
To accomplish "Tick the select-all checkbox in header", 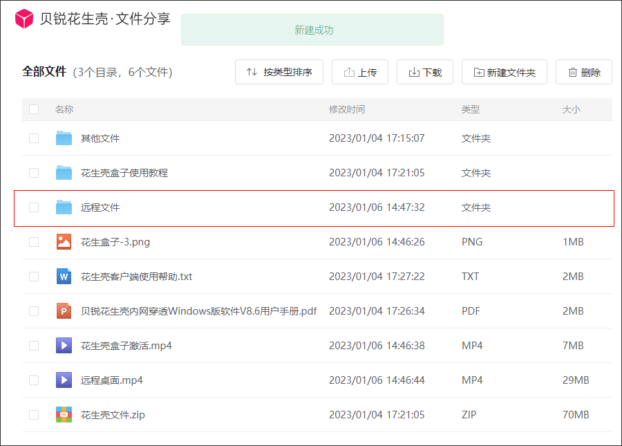I will point(34,109).
